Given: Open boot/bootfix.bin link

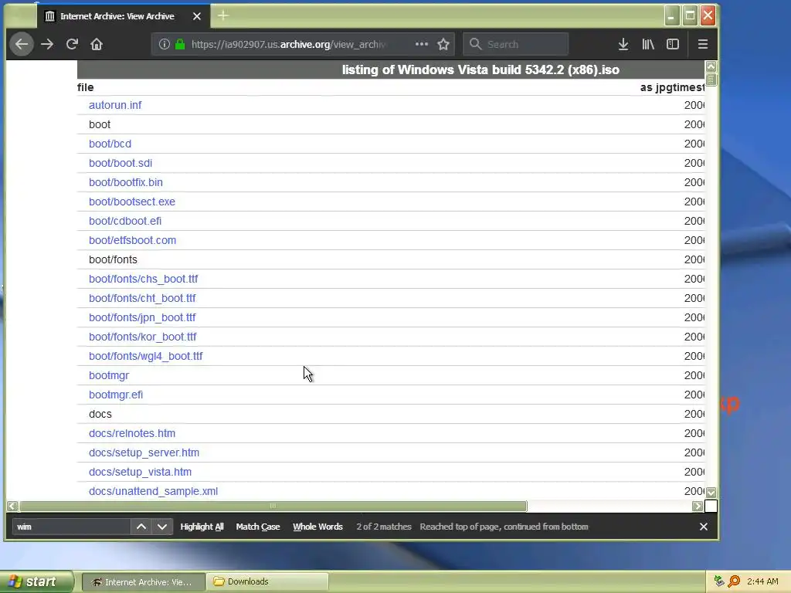Looking at the screenshot, I should 126,182.
